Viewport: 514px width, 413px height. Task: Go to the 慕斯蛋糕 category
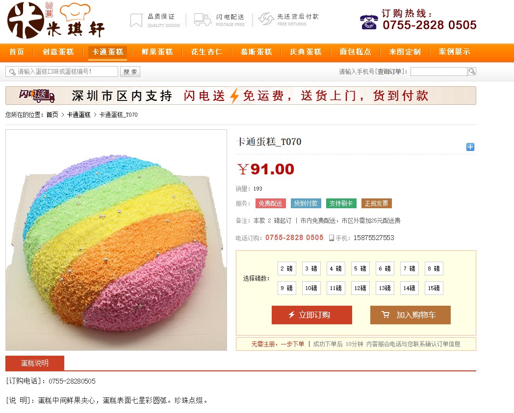(257, 52)
